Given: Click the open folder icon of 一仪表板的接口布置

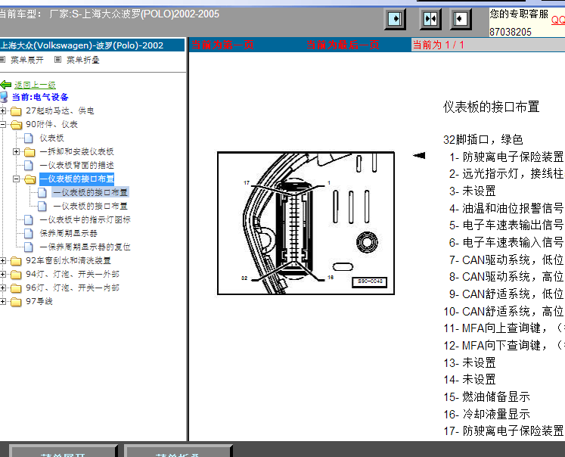Looking at the screenshot, I should pos(30,179).
